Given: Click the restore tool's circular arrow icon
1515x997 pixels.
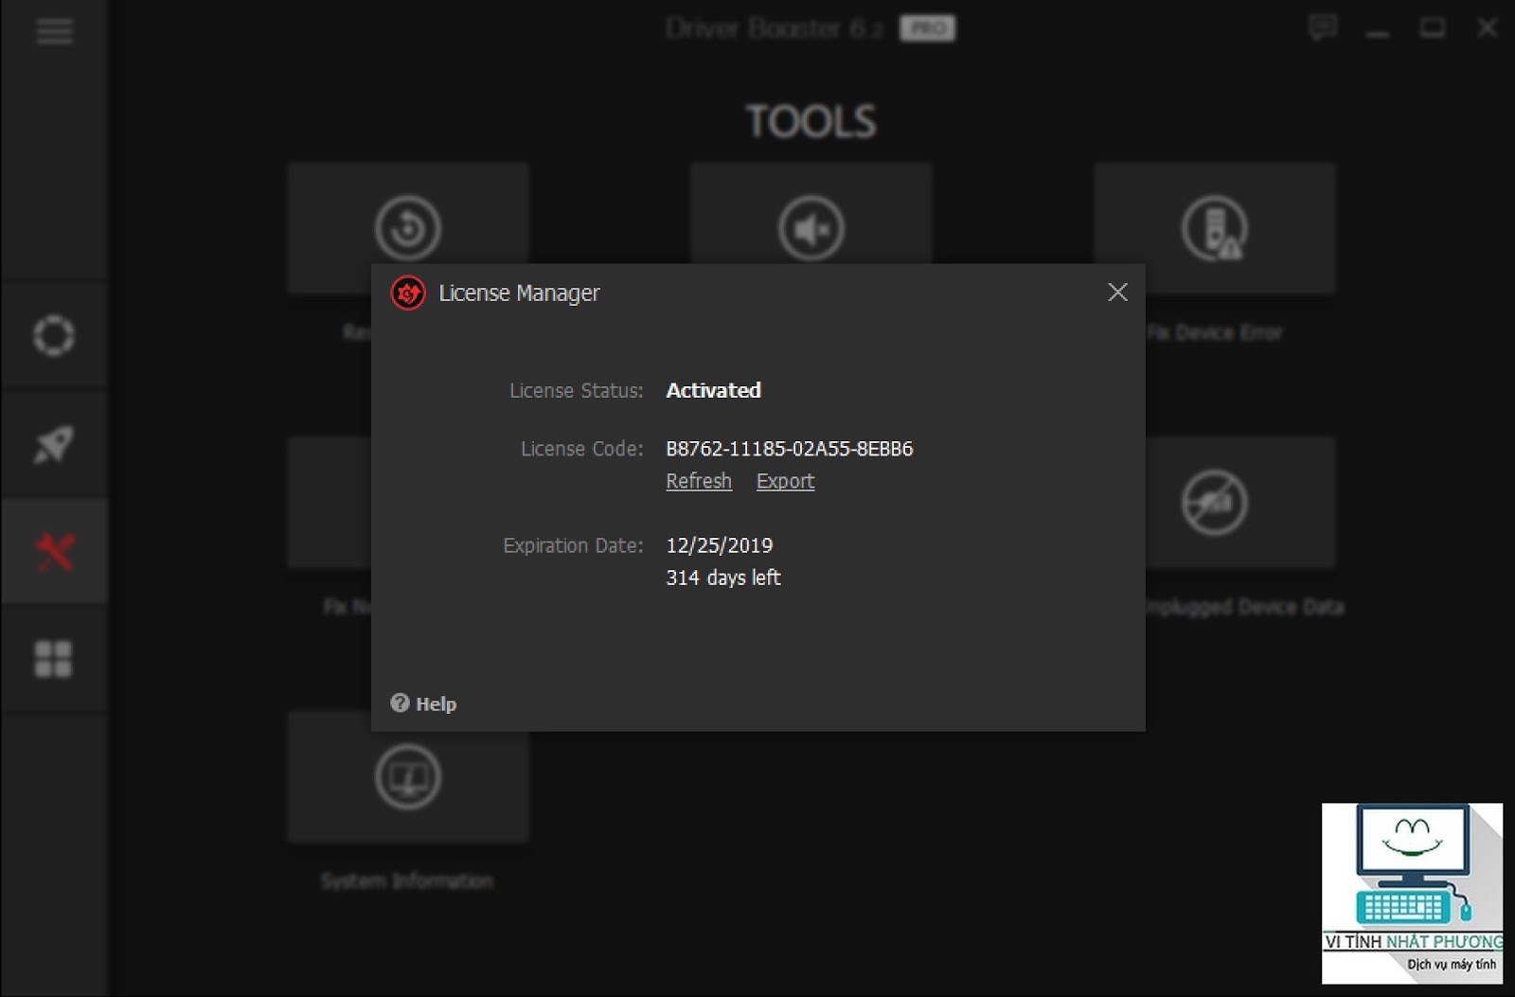Looking at the screenshot, I should tap(407, 226).
